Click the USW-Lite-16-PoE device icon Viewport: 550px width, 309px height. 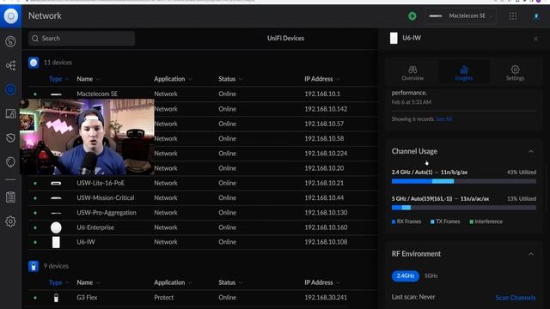click(56, 183)
